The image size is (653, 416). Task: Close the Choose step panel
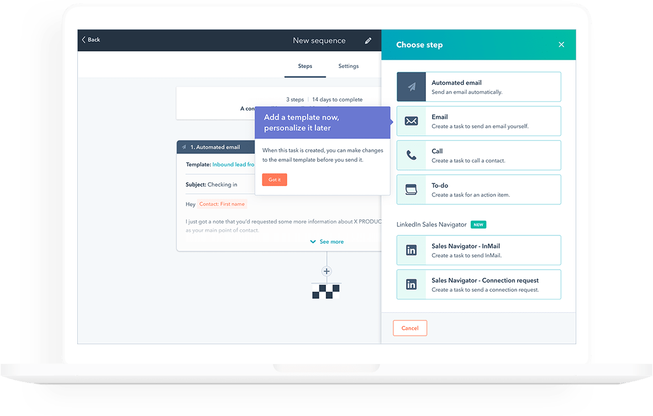(561, 45)
